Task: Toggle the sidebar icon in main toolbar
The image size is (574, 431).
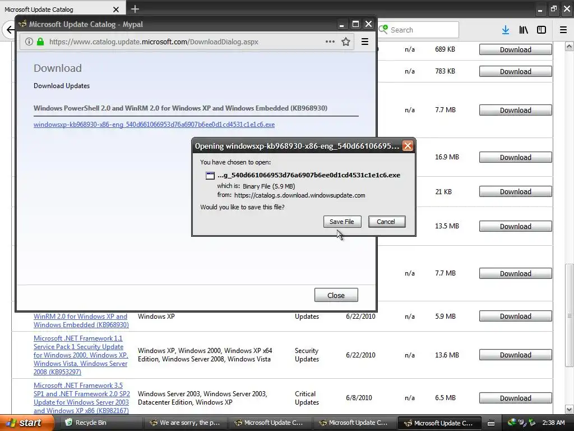Action: (541, 30)
